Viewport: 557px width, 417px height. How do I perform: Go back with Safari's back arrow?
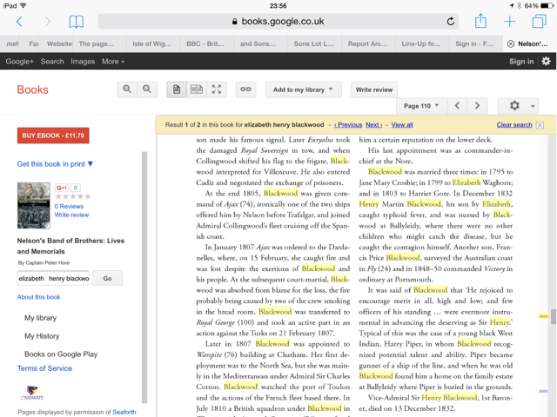19,22
